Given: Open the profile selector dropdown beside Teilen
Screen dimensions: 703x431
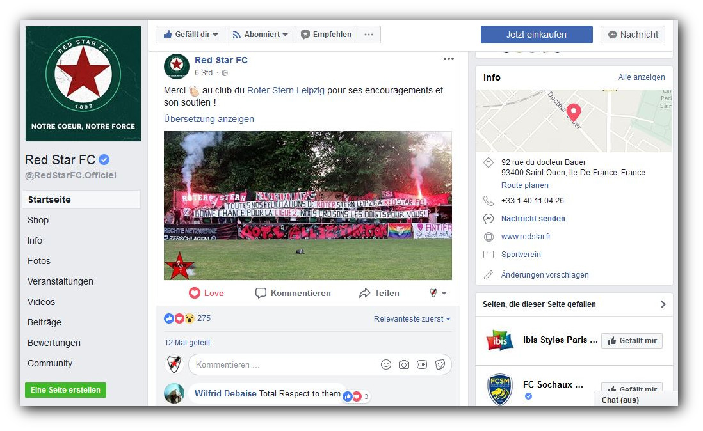Looking at the screenshot, I should point(438,293).
